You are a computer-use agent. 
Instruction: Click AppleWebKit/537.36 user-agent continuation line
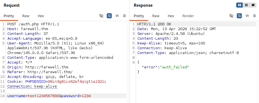coord(50,48)
